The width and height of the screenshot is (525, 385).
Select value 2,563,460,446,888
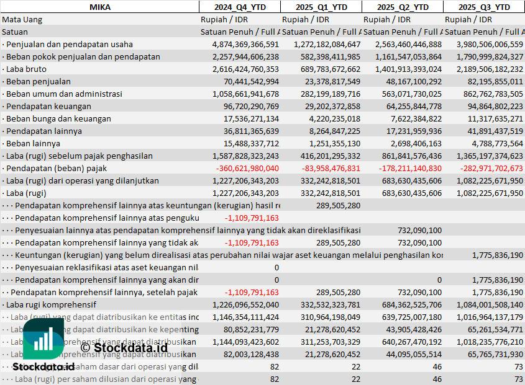tap(408, 45)
